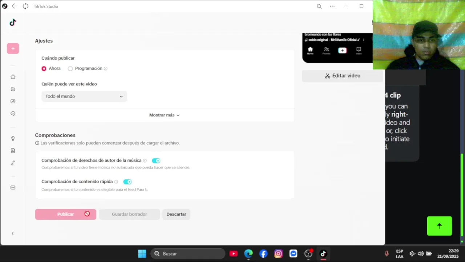The height and width of the screenshot is (262, 465).
Task: Click the refresh icon in the title bar
Action: (25, 6)
